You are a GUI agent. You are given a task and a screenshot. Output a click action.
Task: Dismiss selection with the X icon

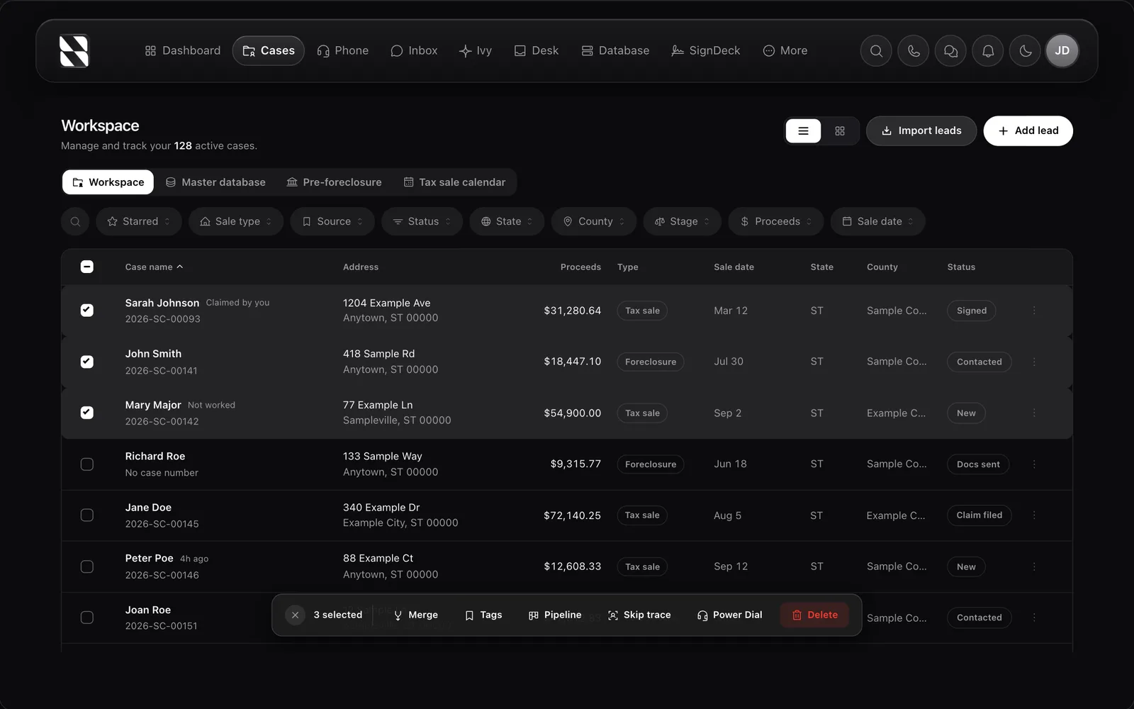tap(295, 615)
